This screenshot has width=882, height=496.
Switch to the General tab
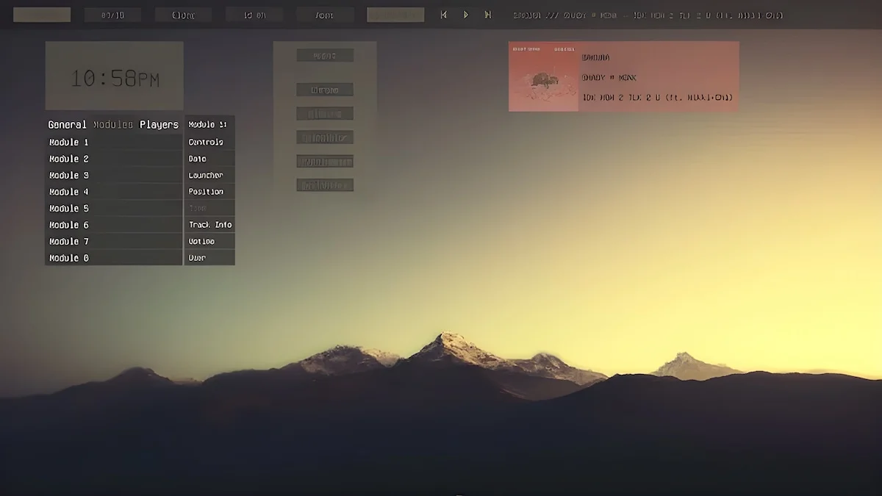point(68,125)
